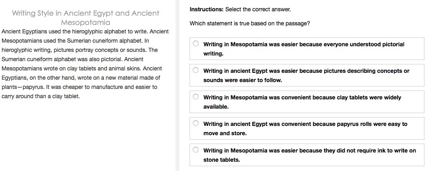Click question 'Which statement is true based on the passage?'
This screenshot has width=445, height=171.
click(x=250, y=23)
